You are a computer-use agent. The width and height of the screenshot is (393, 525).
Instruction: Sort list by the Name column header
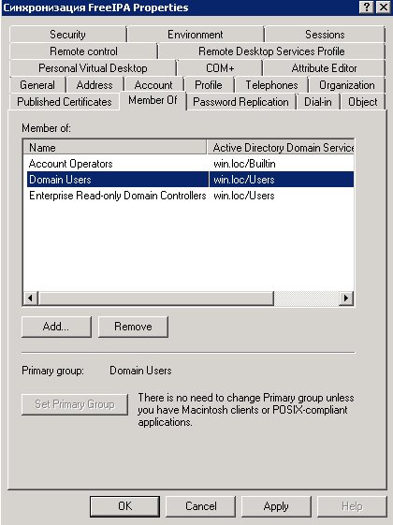(x=115, y=147)
